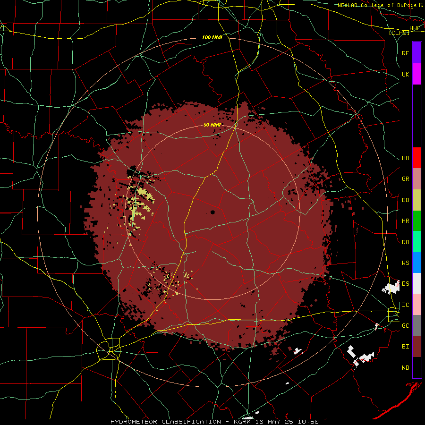Click the magenta UK legend color swatch
Screen dimensions: 425x425
(417, 74)
